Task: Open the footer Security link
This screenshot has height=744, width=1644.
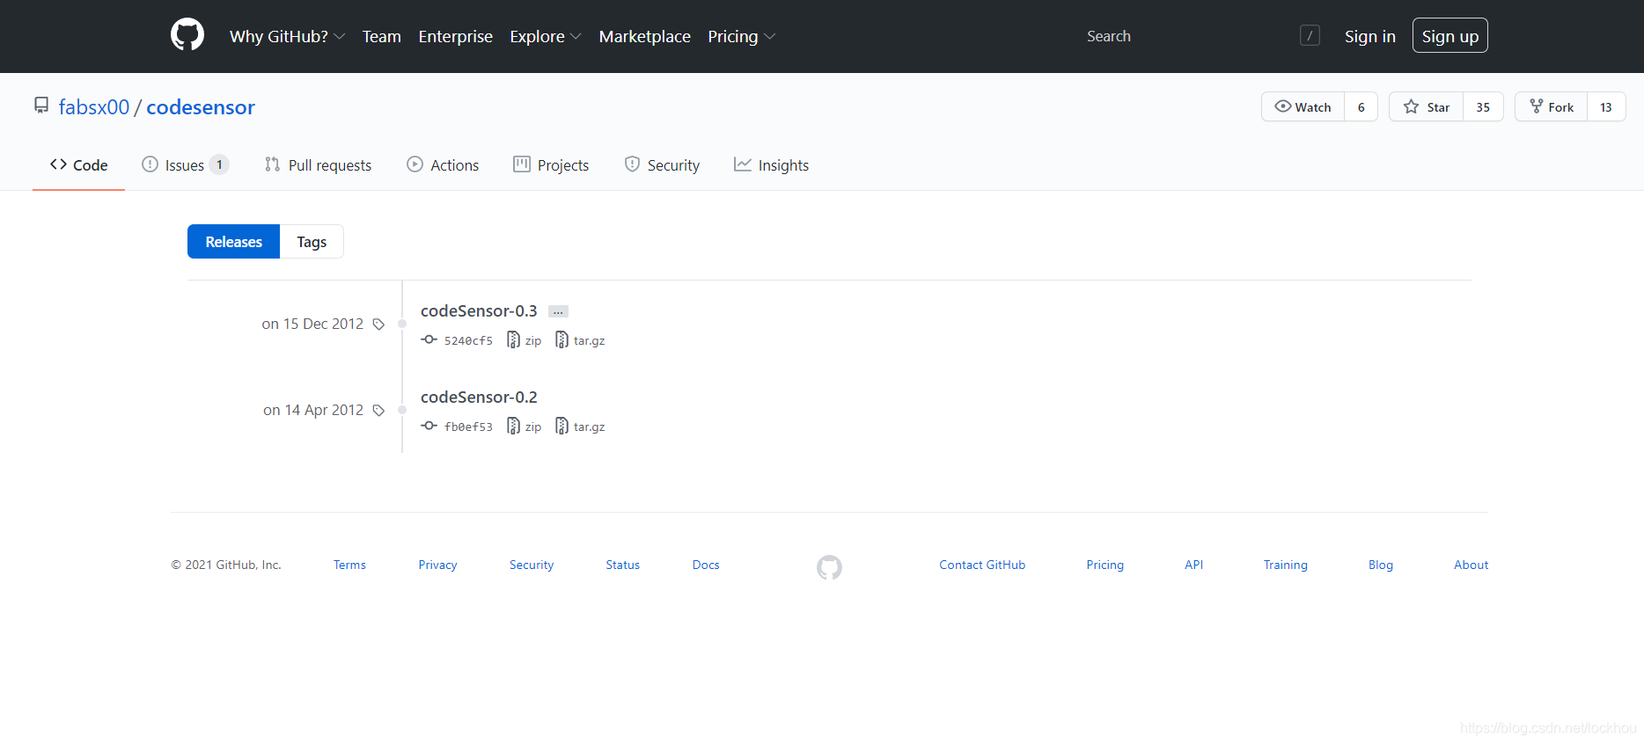Action: pos(532,565)
